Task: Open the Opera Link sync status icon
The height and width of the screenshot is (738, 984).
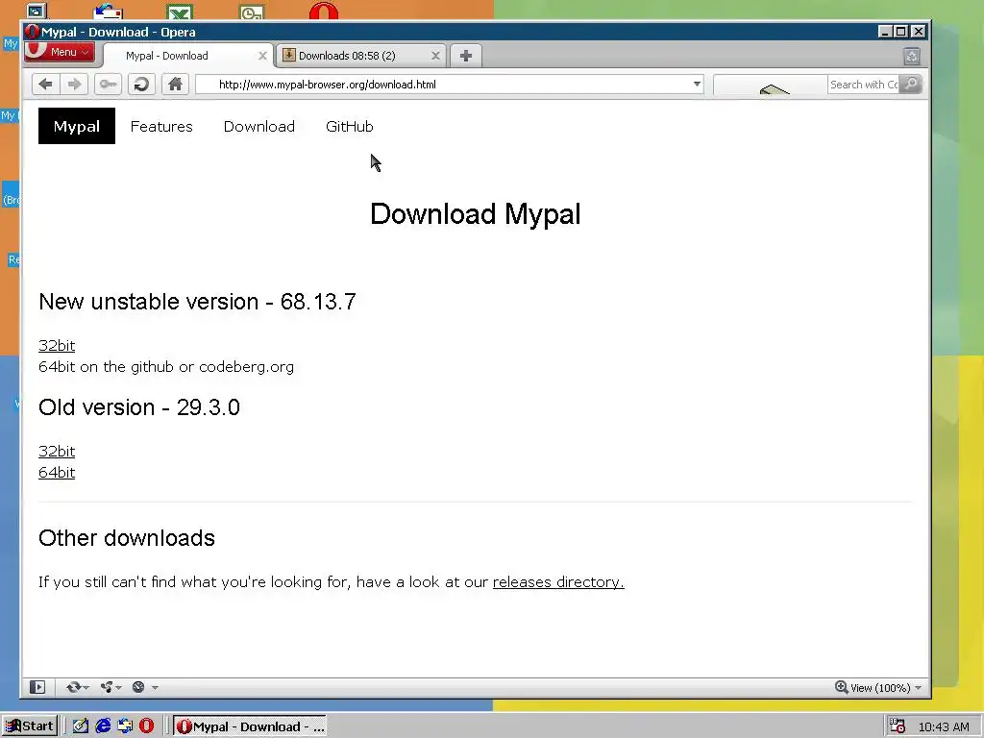Action: 73,687
